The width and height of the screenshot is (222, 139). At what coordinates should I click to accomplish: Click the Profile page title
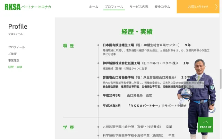pyautogui.click(x=18, y=26)
